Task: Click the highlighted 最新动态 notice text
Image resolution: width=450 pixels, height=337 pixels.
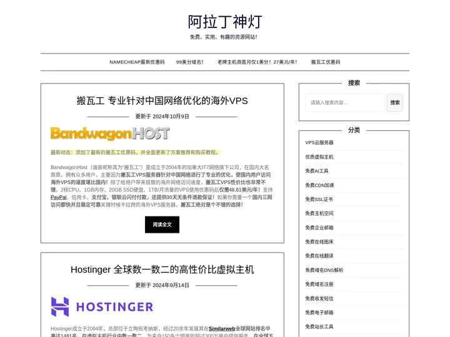Action: click(x=135, y=152)
